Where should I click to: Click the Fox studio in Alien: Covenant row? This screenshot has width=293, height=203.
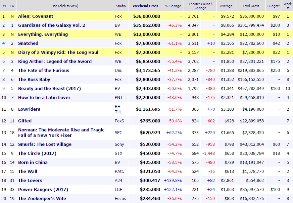(118, 16)
